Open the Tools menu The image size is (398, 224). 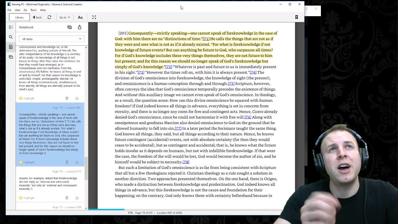33,10
